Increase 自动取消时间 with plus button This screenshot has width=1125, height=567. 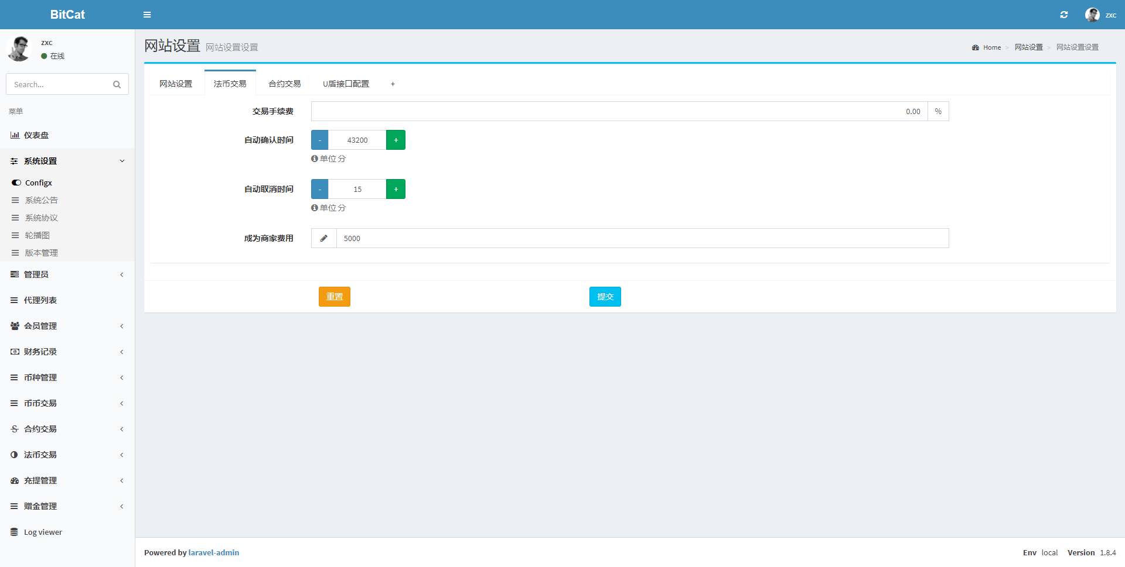pos(396,189)
